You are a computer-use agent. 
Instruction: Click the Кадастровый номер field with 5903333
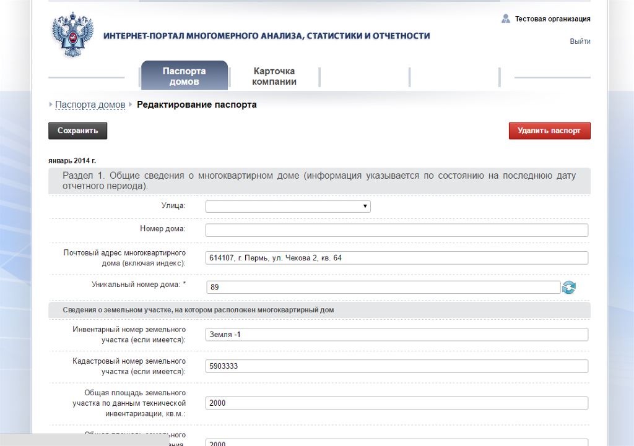pos(396,366)
